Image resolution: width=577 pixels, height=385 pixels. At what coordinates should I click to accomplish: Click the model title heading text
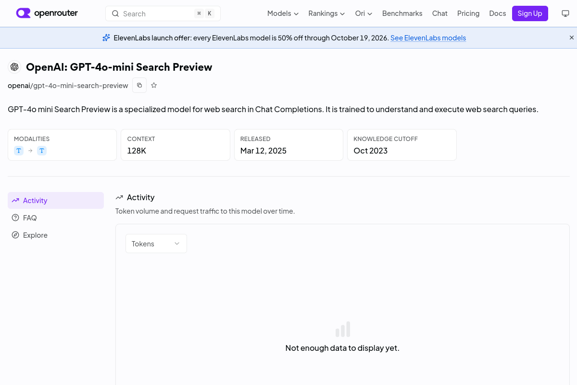(119, 67)
